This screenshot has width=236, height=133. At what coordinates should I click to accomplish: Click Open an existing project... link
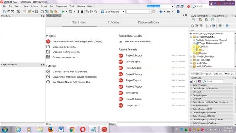(66, 52)
